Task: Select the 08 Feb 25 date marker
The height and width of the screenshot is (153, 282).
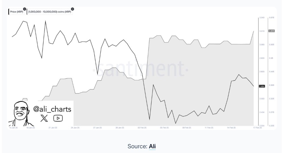Action: pyautogui.click(x=187, y=128)
